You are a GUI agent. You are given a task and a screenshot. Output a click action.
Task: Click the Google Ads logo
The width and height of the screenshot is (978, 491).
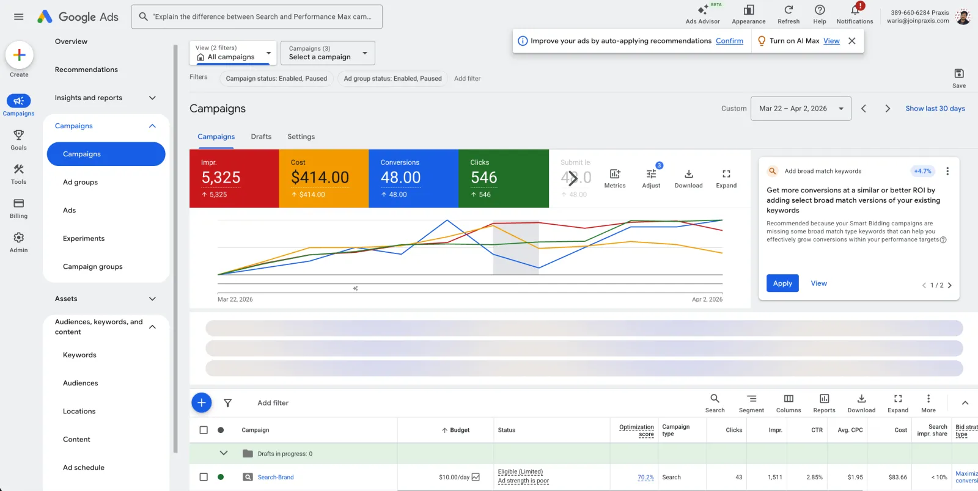(x=78, y=16)
